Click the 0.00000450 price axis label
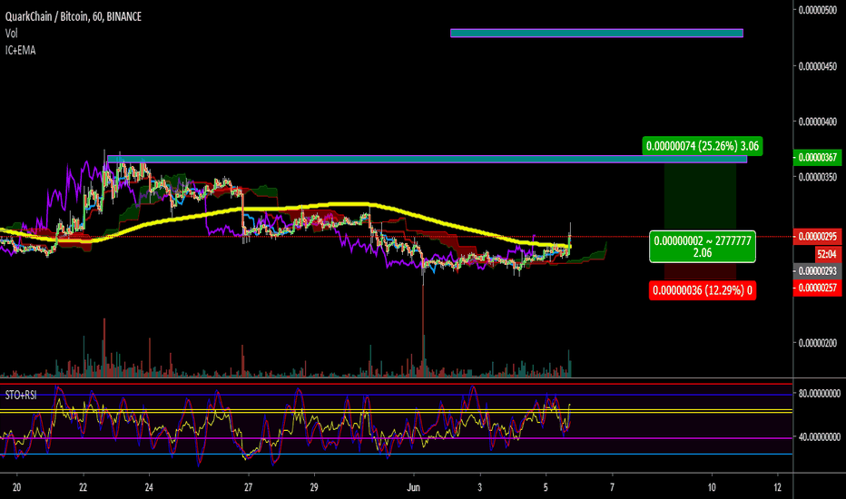846x499 pixels. point(818,66)
